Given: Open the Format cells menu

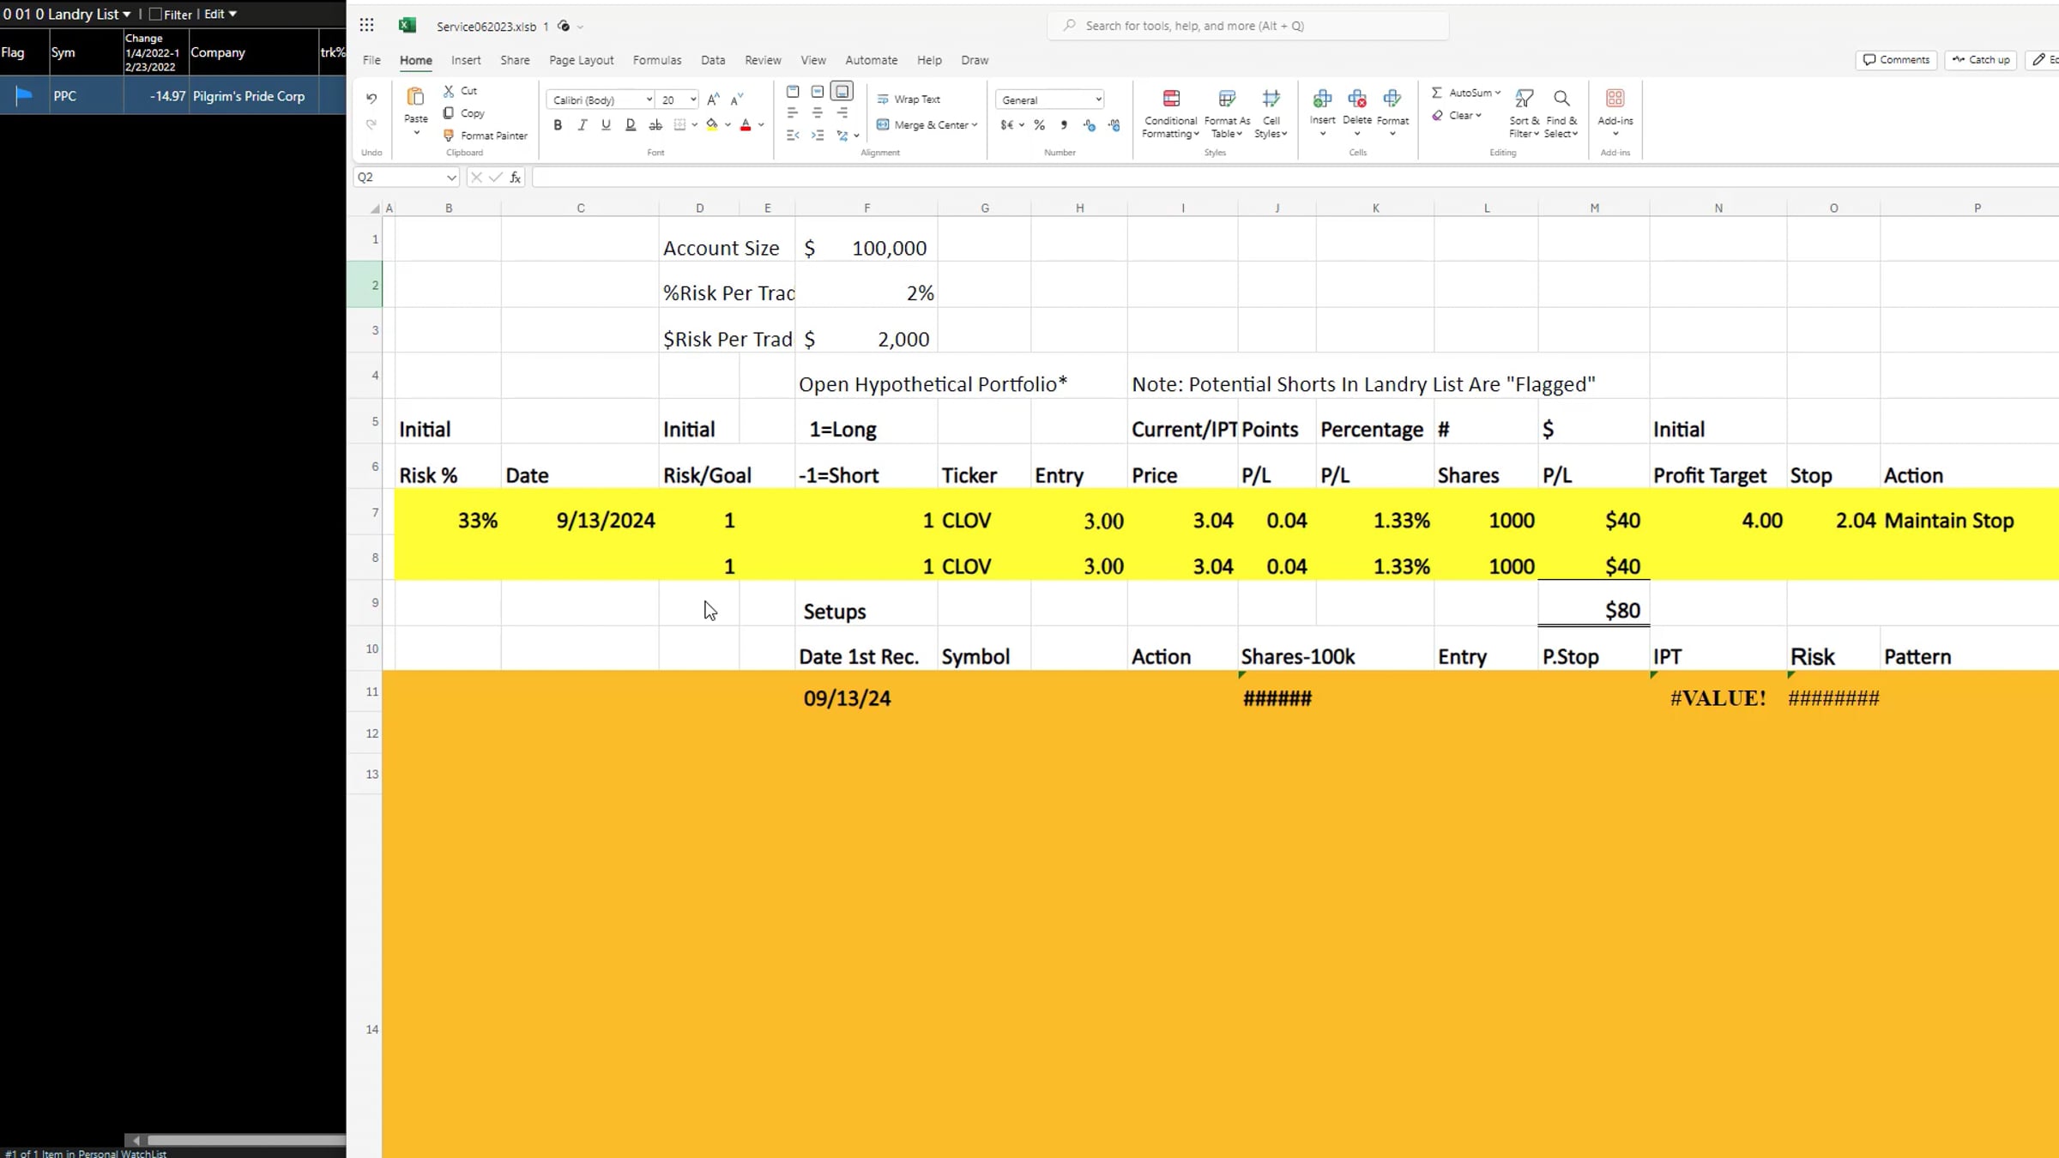Looking at the screenshot, I should click(x=1392, y=112).
